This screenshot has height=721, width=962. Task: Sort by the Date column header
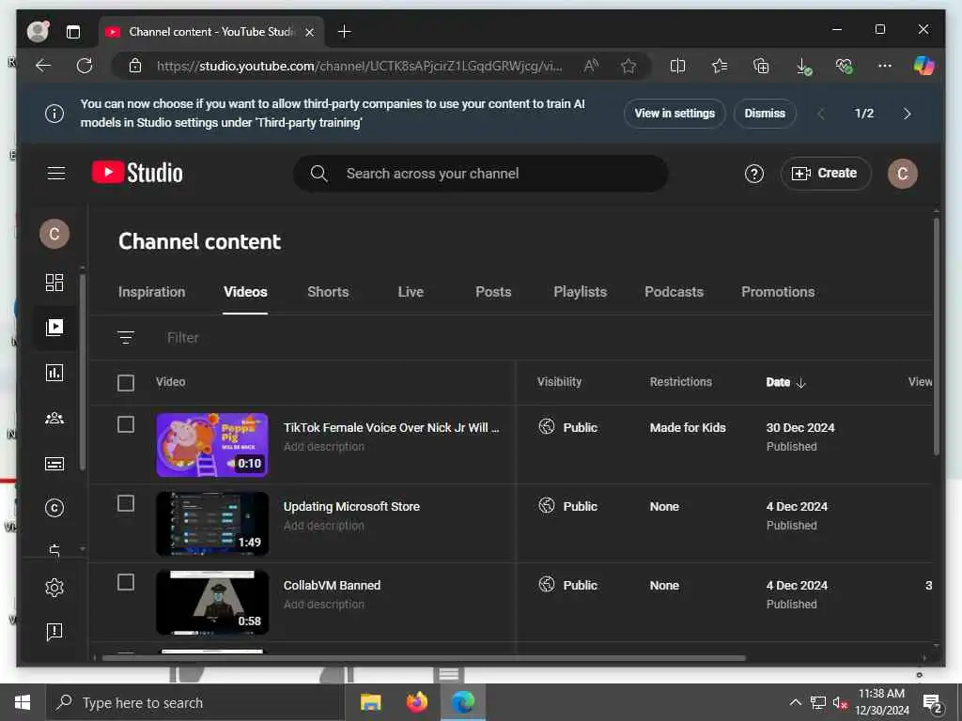pos(785,383)
